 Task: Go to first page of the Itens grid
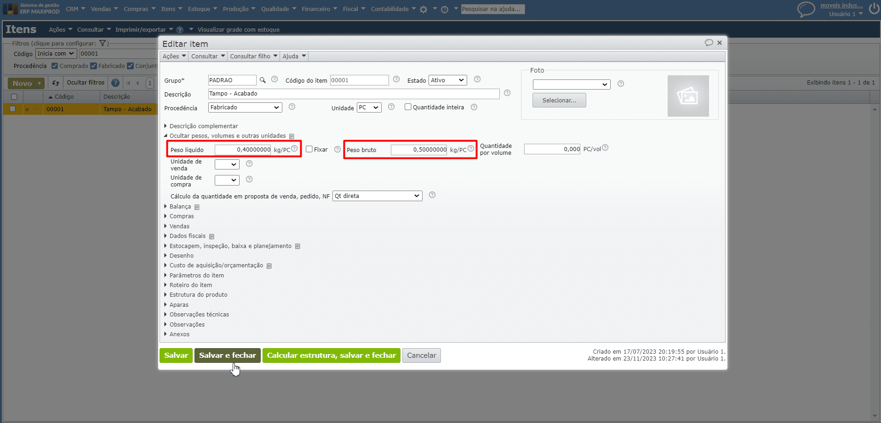[x=128, y=83]
